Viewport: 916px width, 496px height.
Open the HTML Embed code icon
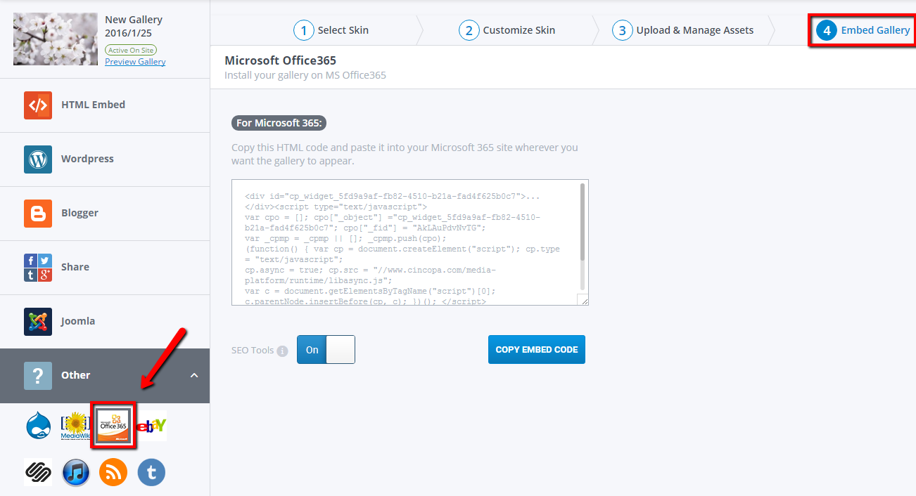tap(38, 105)
